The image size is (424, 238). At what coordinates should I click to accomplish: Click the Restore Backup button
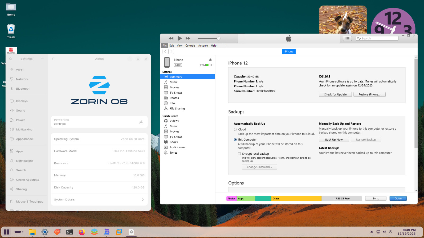point(366,140)
